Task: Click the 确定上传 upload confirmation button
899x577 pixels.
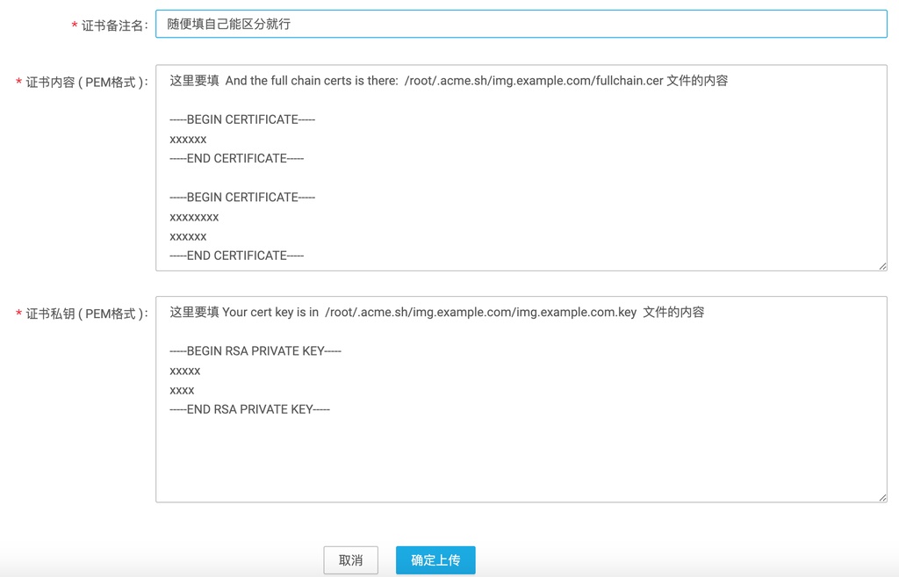Action: (x=435, y=559)
